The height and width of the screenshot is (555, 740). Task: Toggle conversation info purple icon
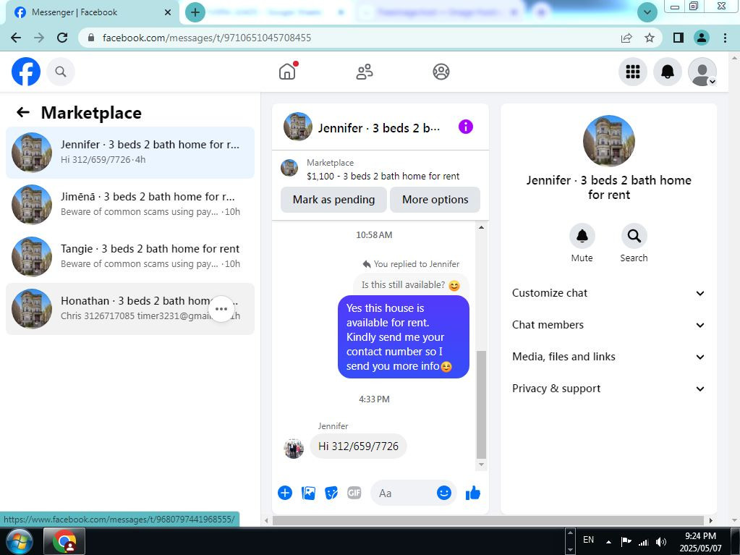pyautogui.click(x=466, y=127)
